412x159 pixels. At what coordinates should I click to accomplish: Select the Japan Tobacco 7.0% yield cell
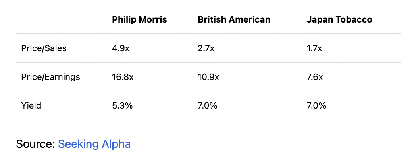[316, 105]
